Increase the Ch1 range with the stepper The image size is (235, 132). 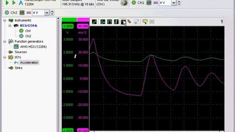[179, 1]
